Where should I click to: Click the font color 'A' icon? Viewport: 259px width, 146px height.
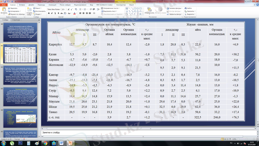click(x=74, y=14)
